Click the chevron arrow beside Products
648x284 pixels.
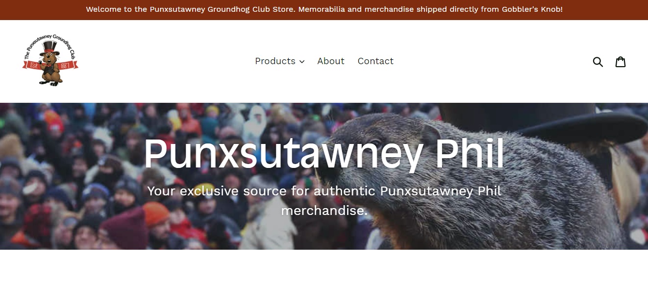coord(302,62)
